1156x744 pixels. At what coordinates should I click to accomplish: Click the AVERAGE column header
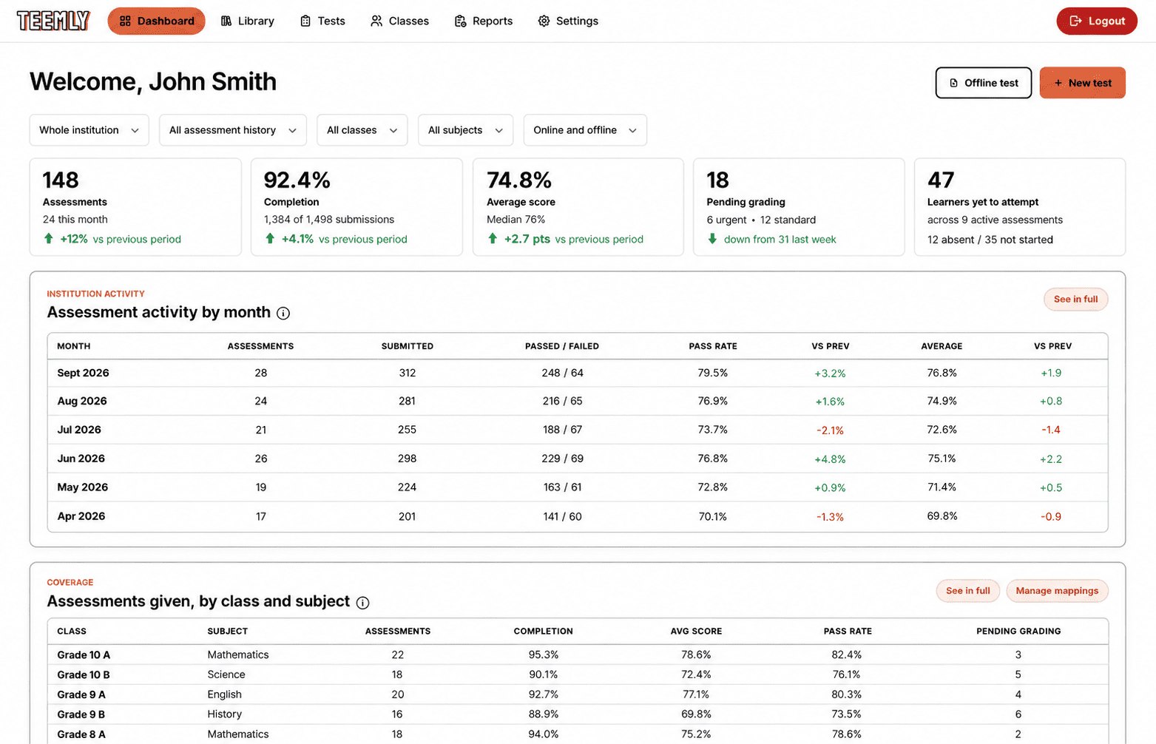tap(942, 346)
